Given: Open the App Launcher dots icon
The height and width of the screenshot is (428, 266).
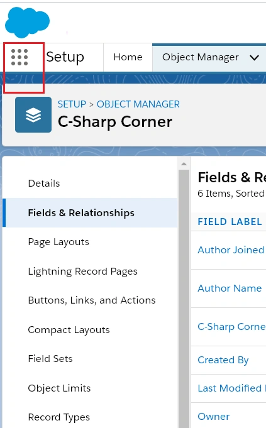Looking at the screenshot, I should coord(19,57).
